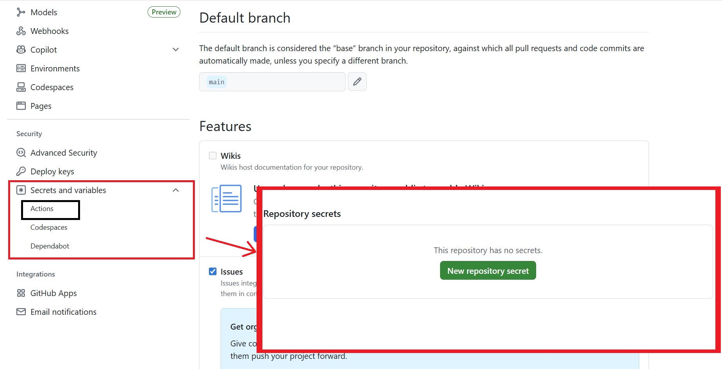Click the New repository secret button
Image resolution: width=722 pixels, height=369 pixels.
[x=487, y=270]
